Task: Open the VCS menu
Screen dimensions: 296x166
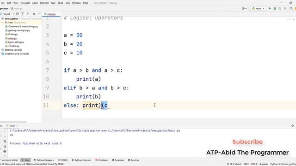Action: coord(68,3)
